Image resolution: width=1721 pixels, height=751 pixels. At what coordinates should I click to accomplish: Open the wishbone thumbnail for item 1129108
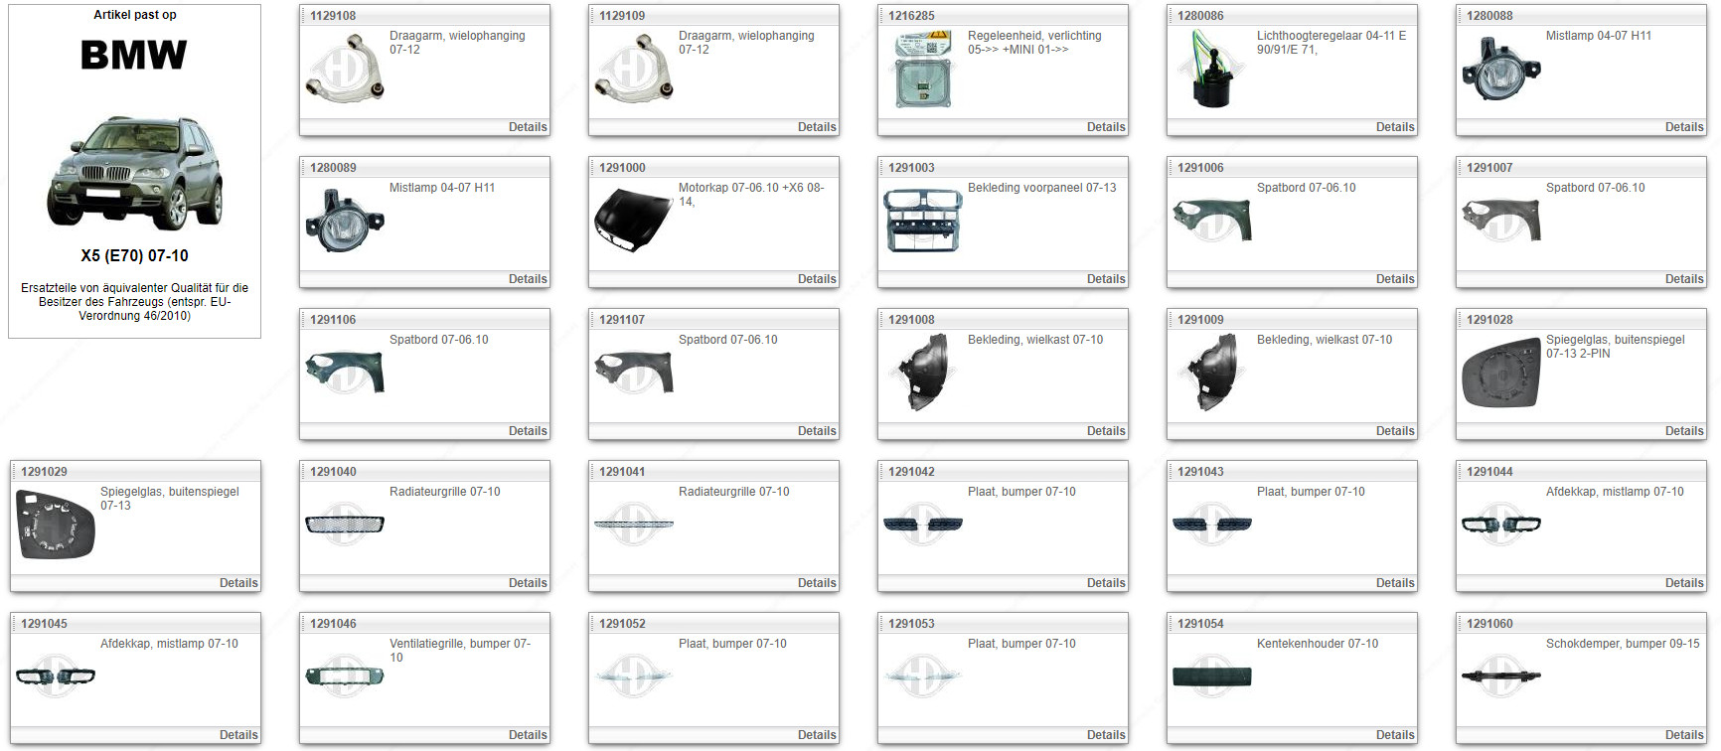(x=345, y=68)
